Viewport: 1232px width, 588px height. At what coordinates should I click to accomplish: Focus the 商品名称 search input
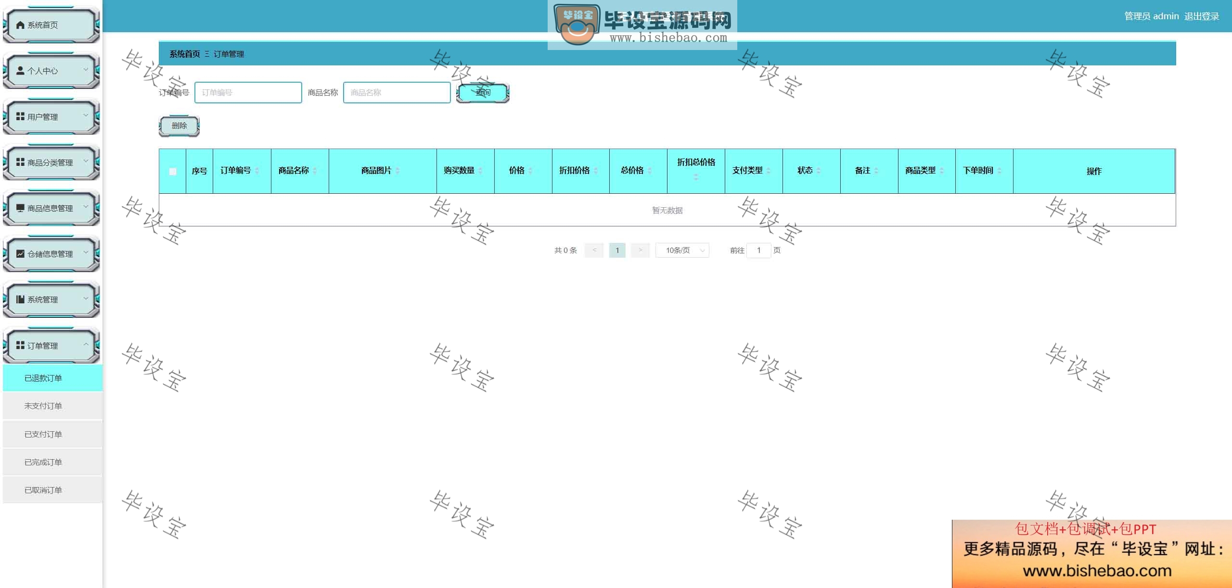click(x=397, y=92)
